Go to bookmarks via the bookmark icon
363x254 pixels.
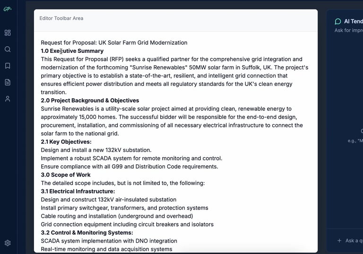coord(8,66)
